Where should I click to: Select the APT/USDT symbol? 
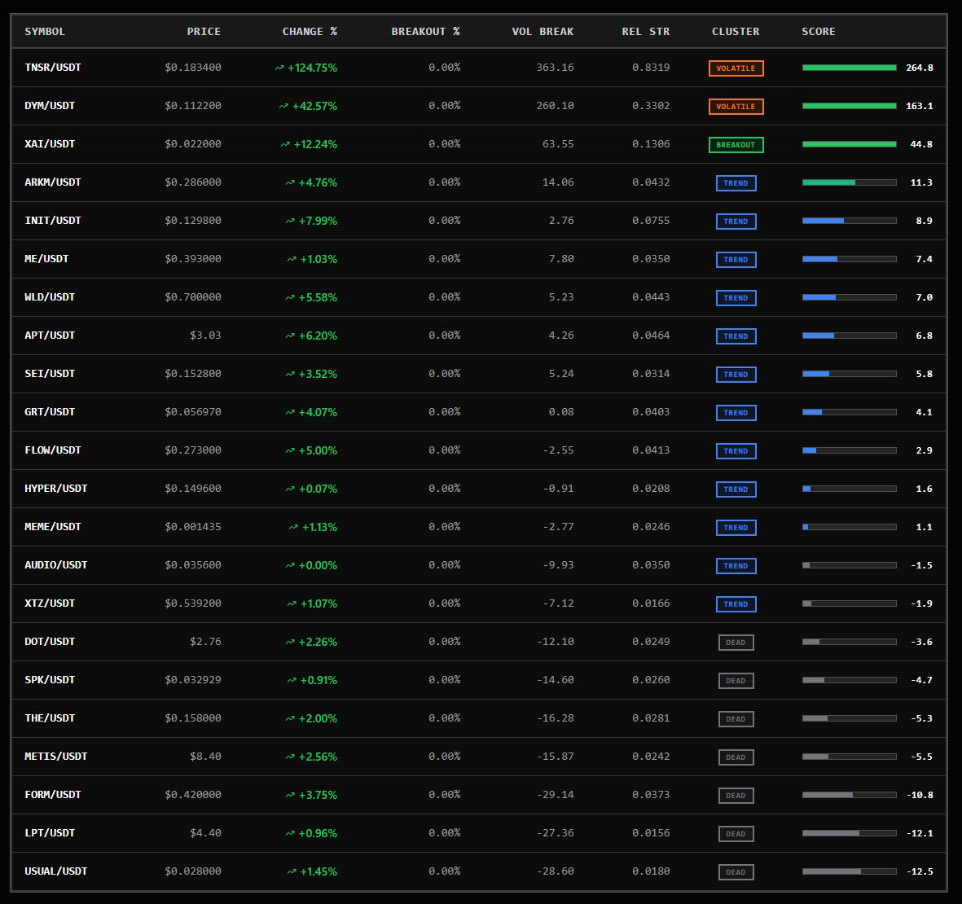50,336
